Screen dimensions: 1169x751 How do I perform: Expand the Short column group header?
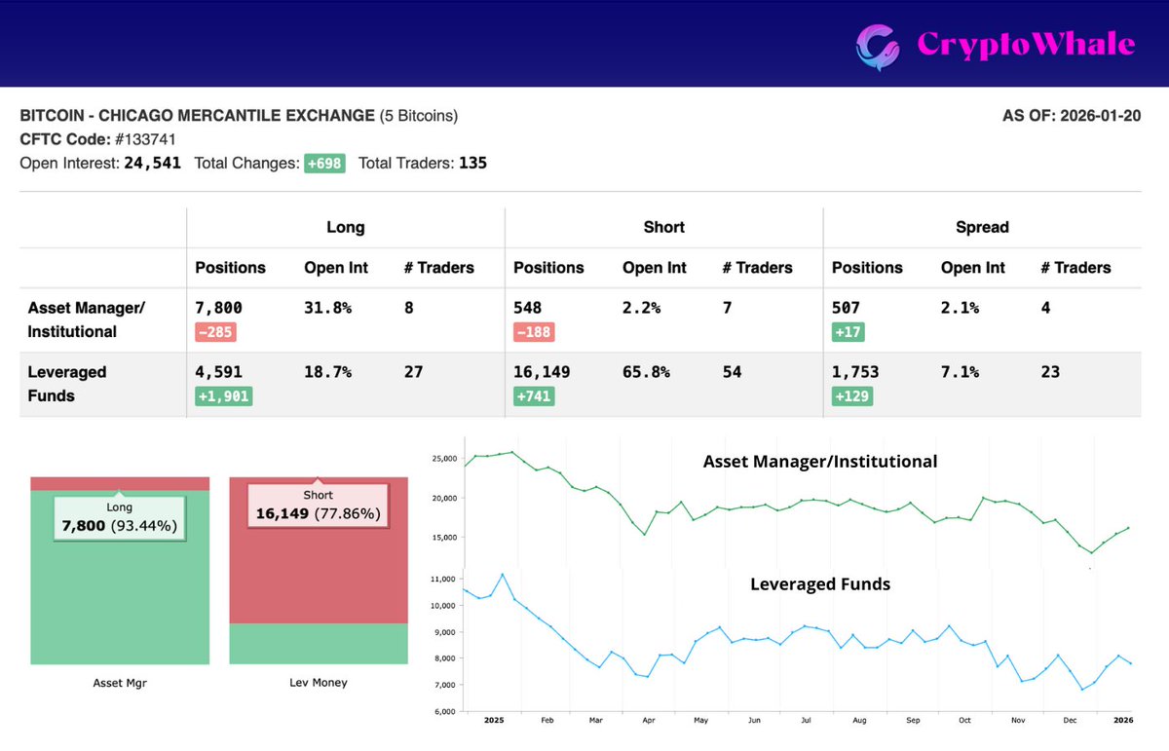click(x=663, y=227)
